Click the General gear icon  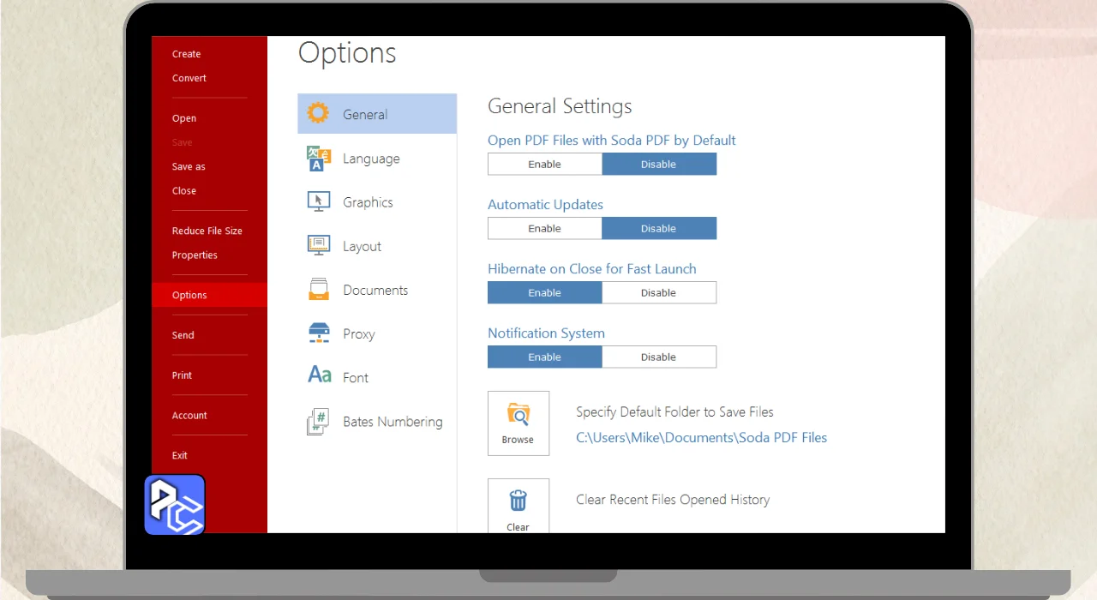click(x=318, y=113)
